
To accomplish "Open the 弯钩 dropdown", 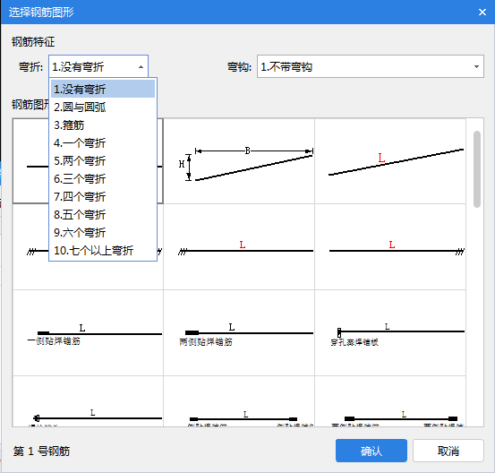I will pos(371,66).
